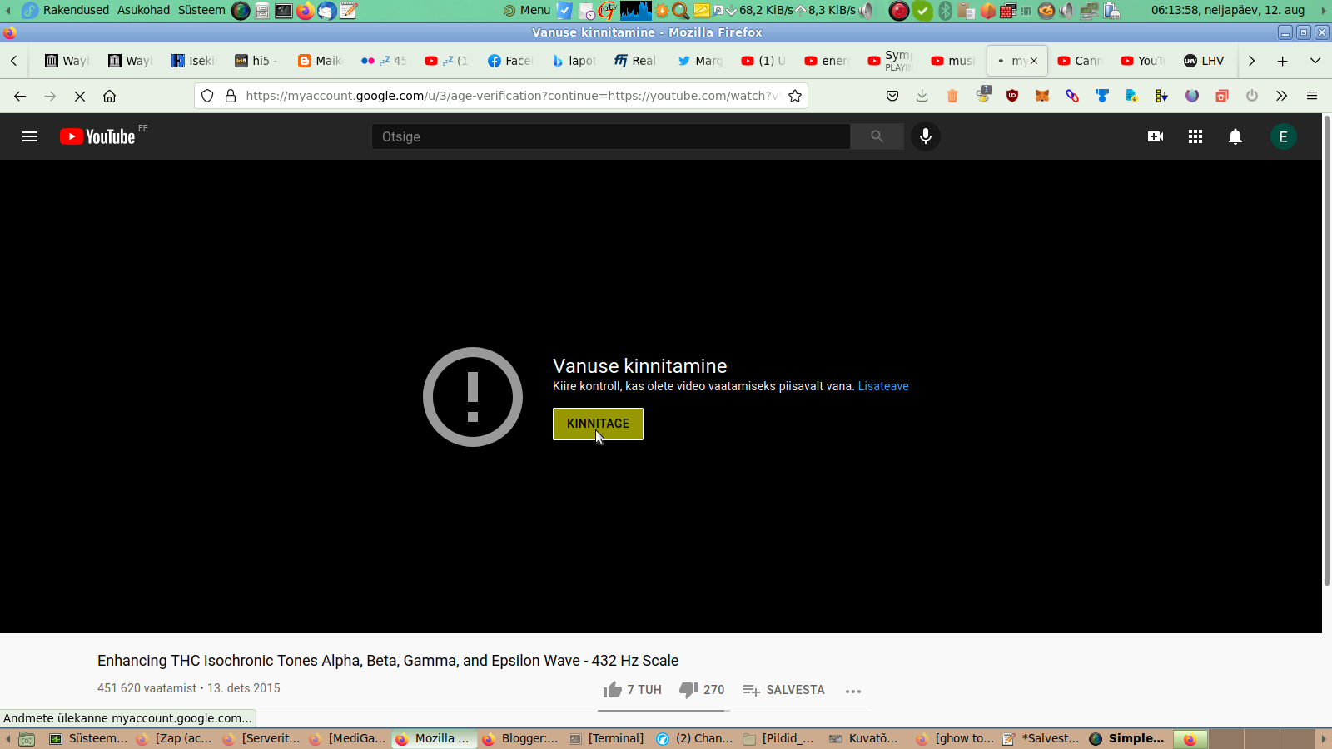Switch to Terminal in taskbar
Viewport: 1332px width, 749px height.
coord(607,738)
